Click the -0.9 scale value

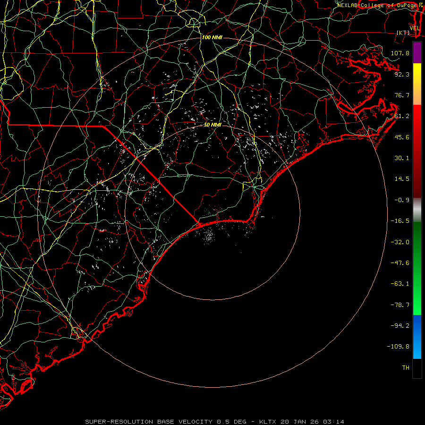tap(402, 200)
